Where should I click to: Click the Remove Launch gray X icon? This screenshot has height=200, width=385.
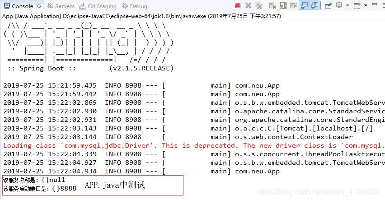pyautogui.click(x=248, y=6)
